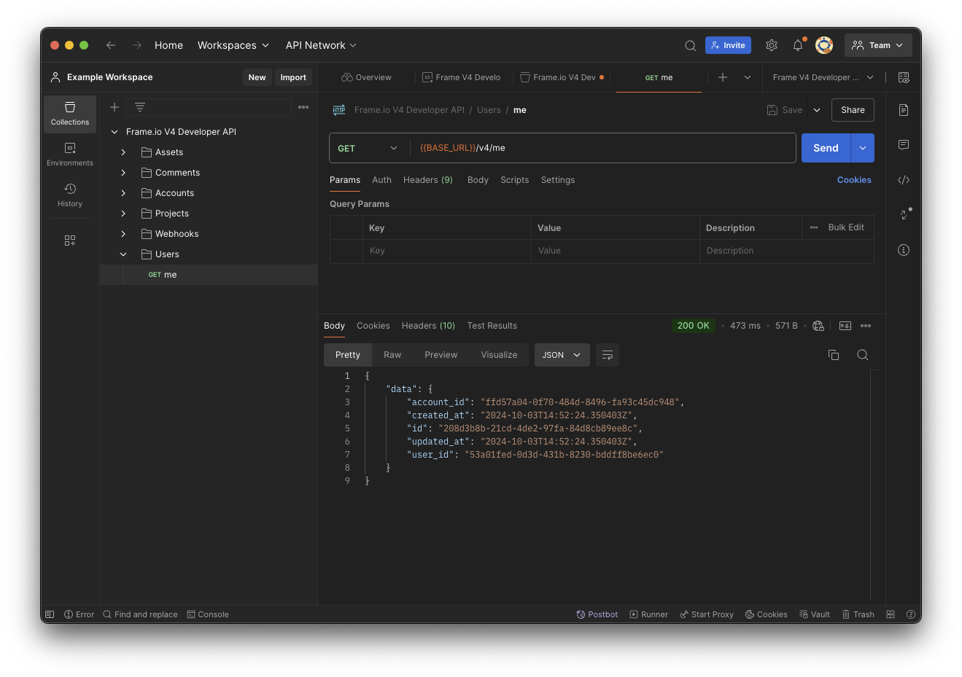Open the JSON response format dropdown
Image resolution: width=962 pixels, height=677 pixels.
pos(562,355)
